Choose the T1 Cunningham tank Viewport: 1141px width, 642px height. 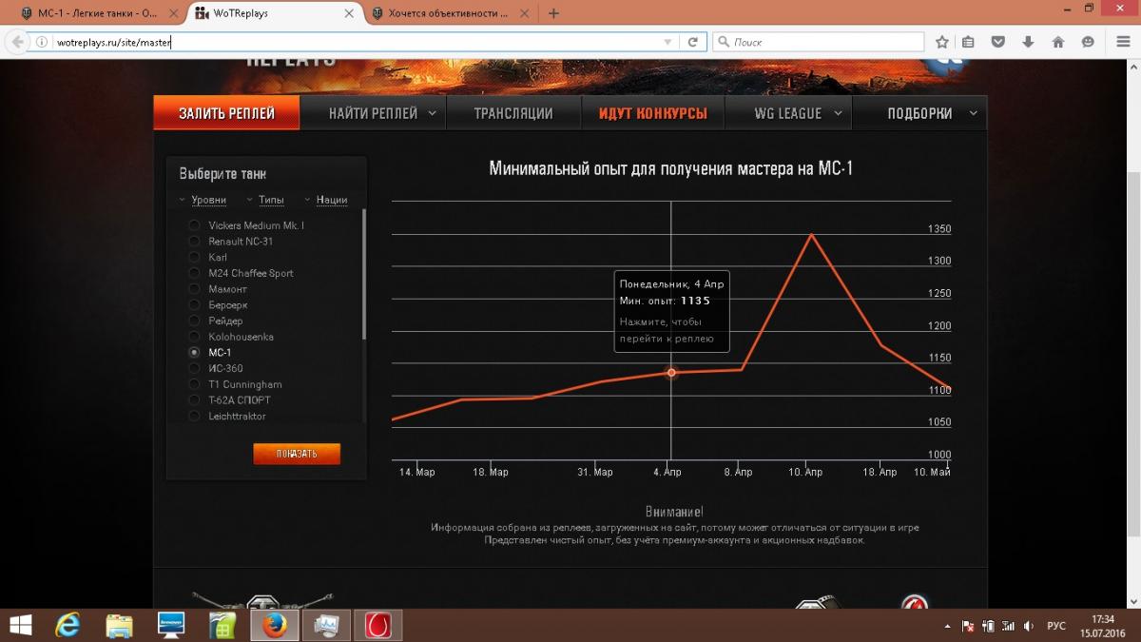tap(194, 384)
